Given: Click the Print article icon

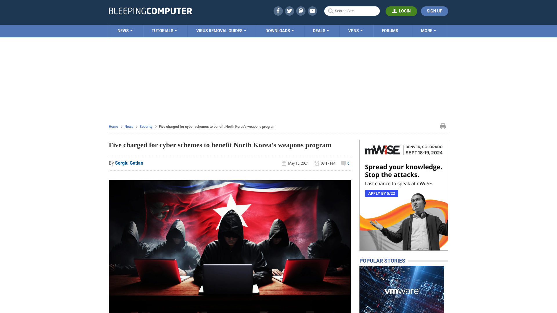Looking at the screenshot, I should click(x=443, y=126).
